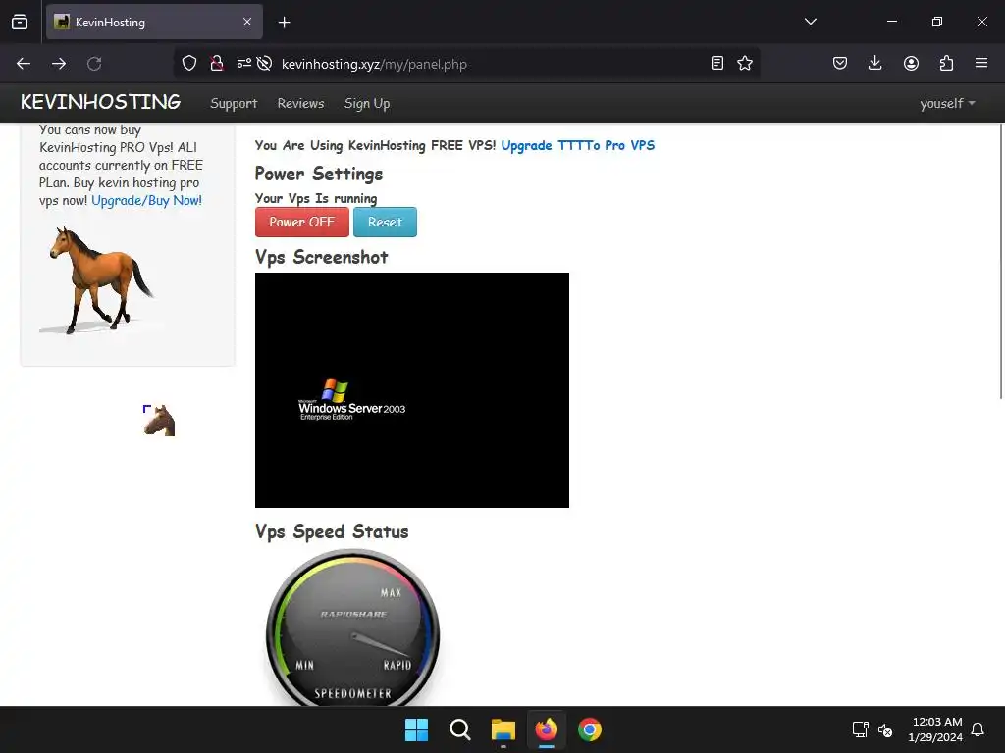Screen dimensions: 1005x753
Task: Open the Sign Up nav item
Action: (367, 104)
